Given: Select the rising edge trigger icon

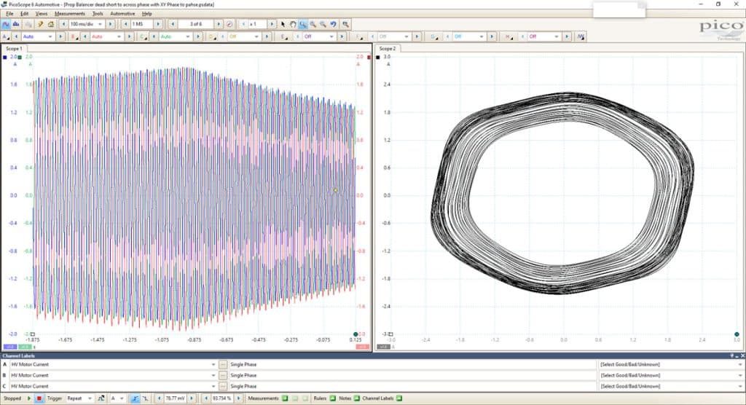Looking at the screenshot, I should 135,398.
